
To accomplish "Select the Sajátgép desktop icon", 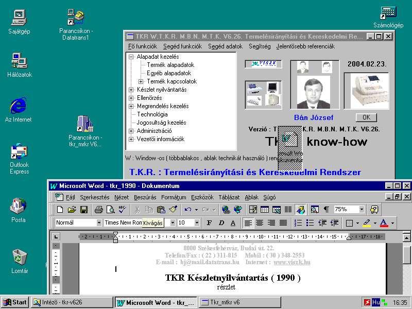I will pos(19,22).
